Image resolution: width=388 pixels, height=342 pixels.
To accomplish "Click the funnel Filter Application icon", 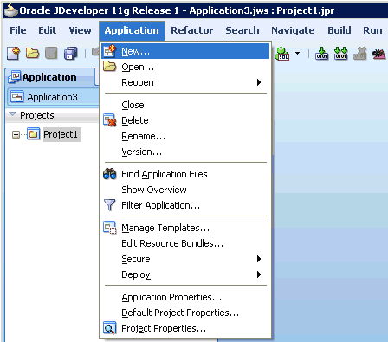I will pyautogui.click(x=110, y=205).
